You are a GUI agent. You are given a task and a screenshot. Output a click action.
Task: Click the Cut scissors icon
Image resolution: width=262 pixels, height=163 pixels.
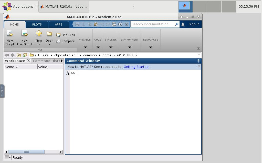(83, 24)
